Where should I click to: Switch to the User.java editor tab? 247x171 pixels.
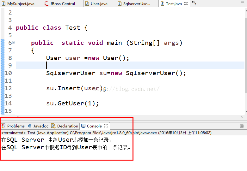pos(99,3)
